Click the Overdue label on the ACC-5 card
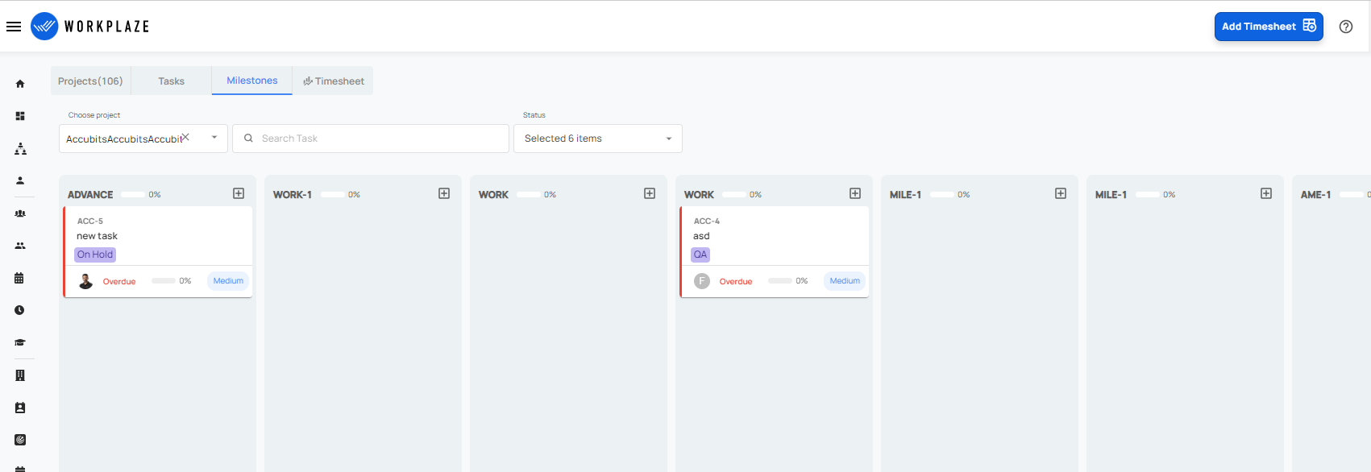This screenshot has width=1371, height=472. [x=119, y=282]
